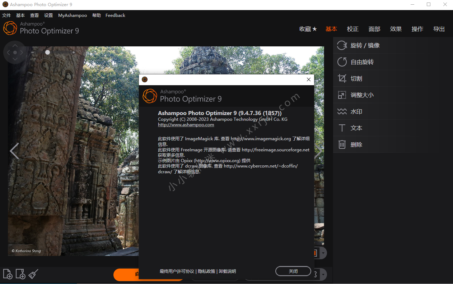This screenshot has height=284, width=453.
Task: Close the about dialog with the X button
Action: [309, 79]
